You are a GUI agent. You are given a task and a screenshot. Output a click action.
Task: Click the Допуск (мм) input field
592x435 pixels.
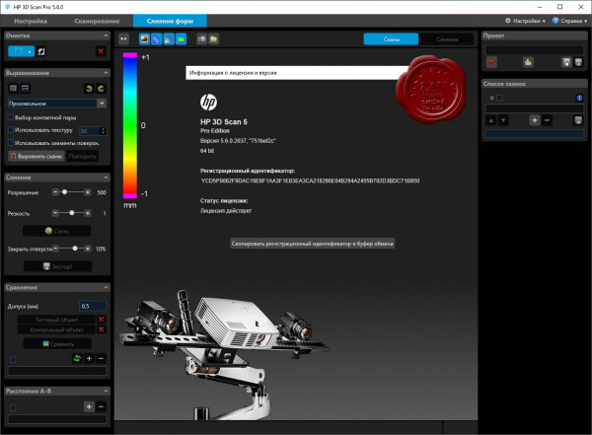(x=93, y=306)
